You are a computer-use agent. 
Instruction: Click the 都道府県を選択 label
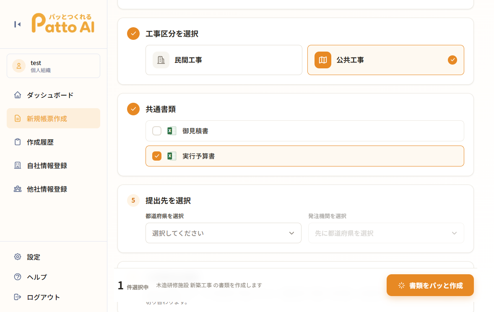(x=164, y=216)
